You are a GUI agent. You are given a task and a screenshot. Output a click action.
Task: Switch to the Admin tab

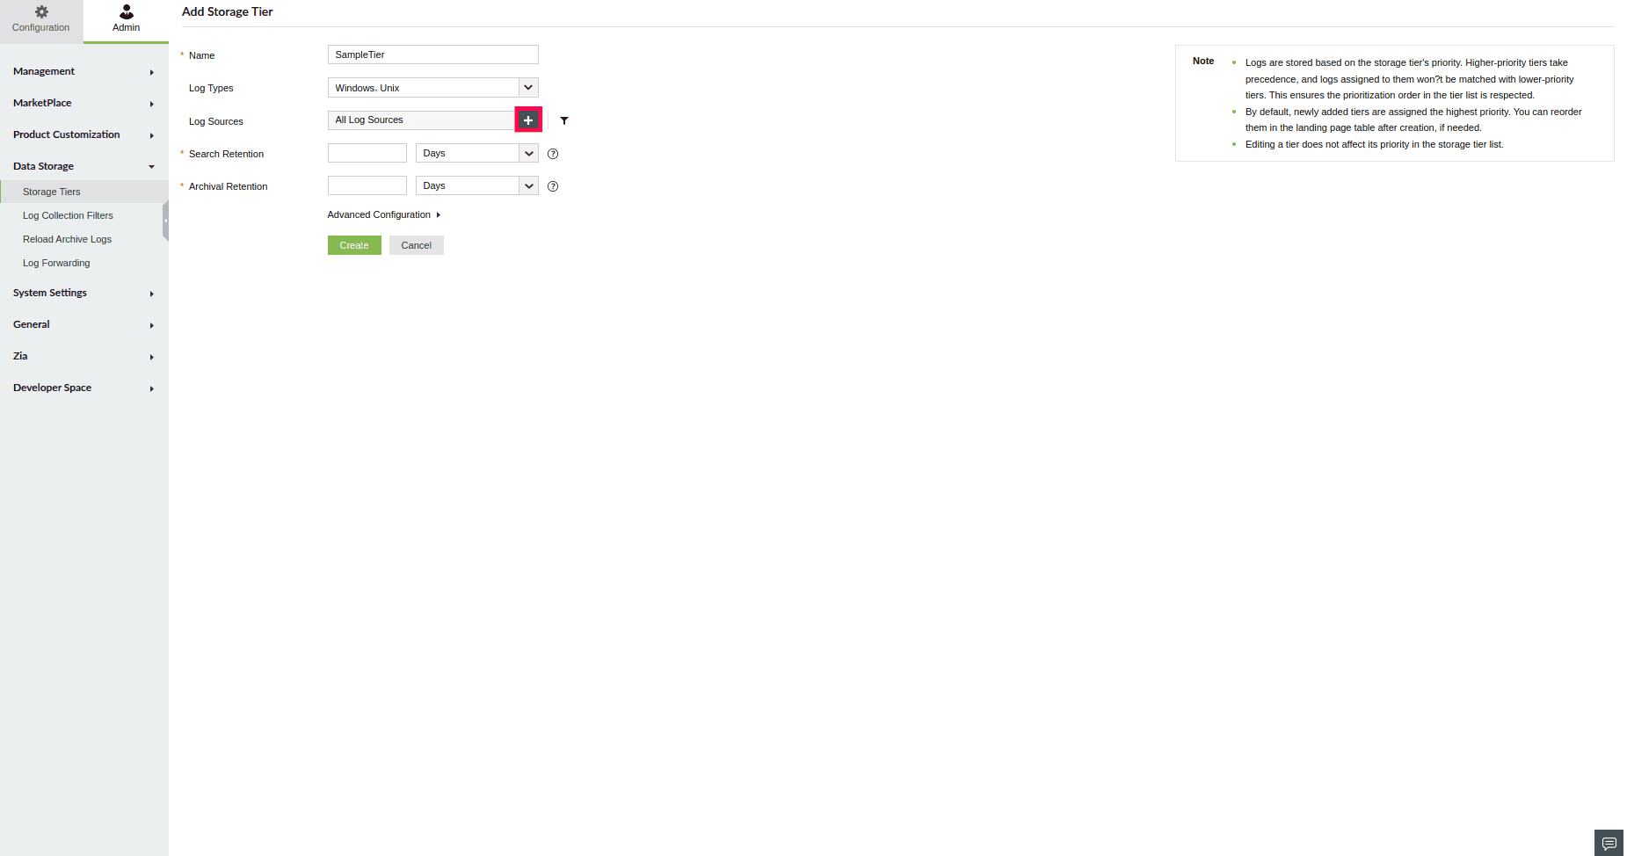tap(126, 19)
